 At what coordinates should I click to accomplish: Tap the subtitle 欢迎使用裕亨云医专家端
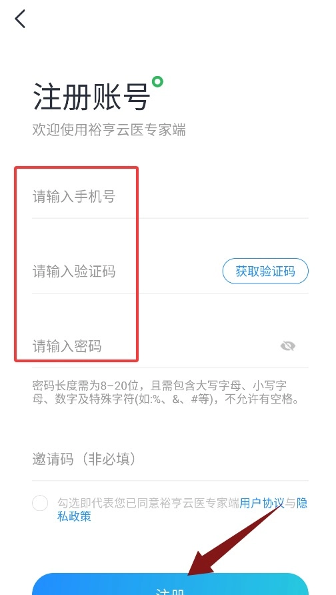point(109,130)
